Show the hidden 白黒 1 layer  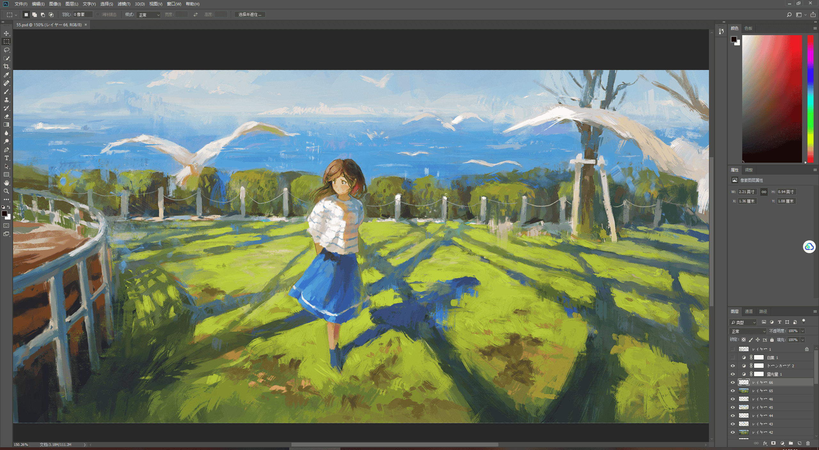click(733, 357)
